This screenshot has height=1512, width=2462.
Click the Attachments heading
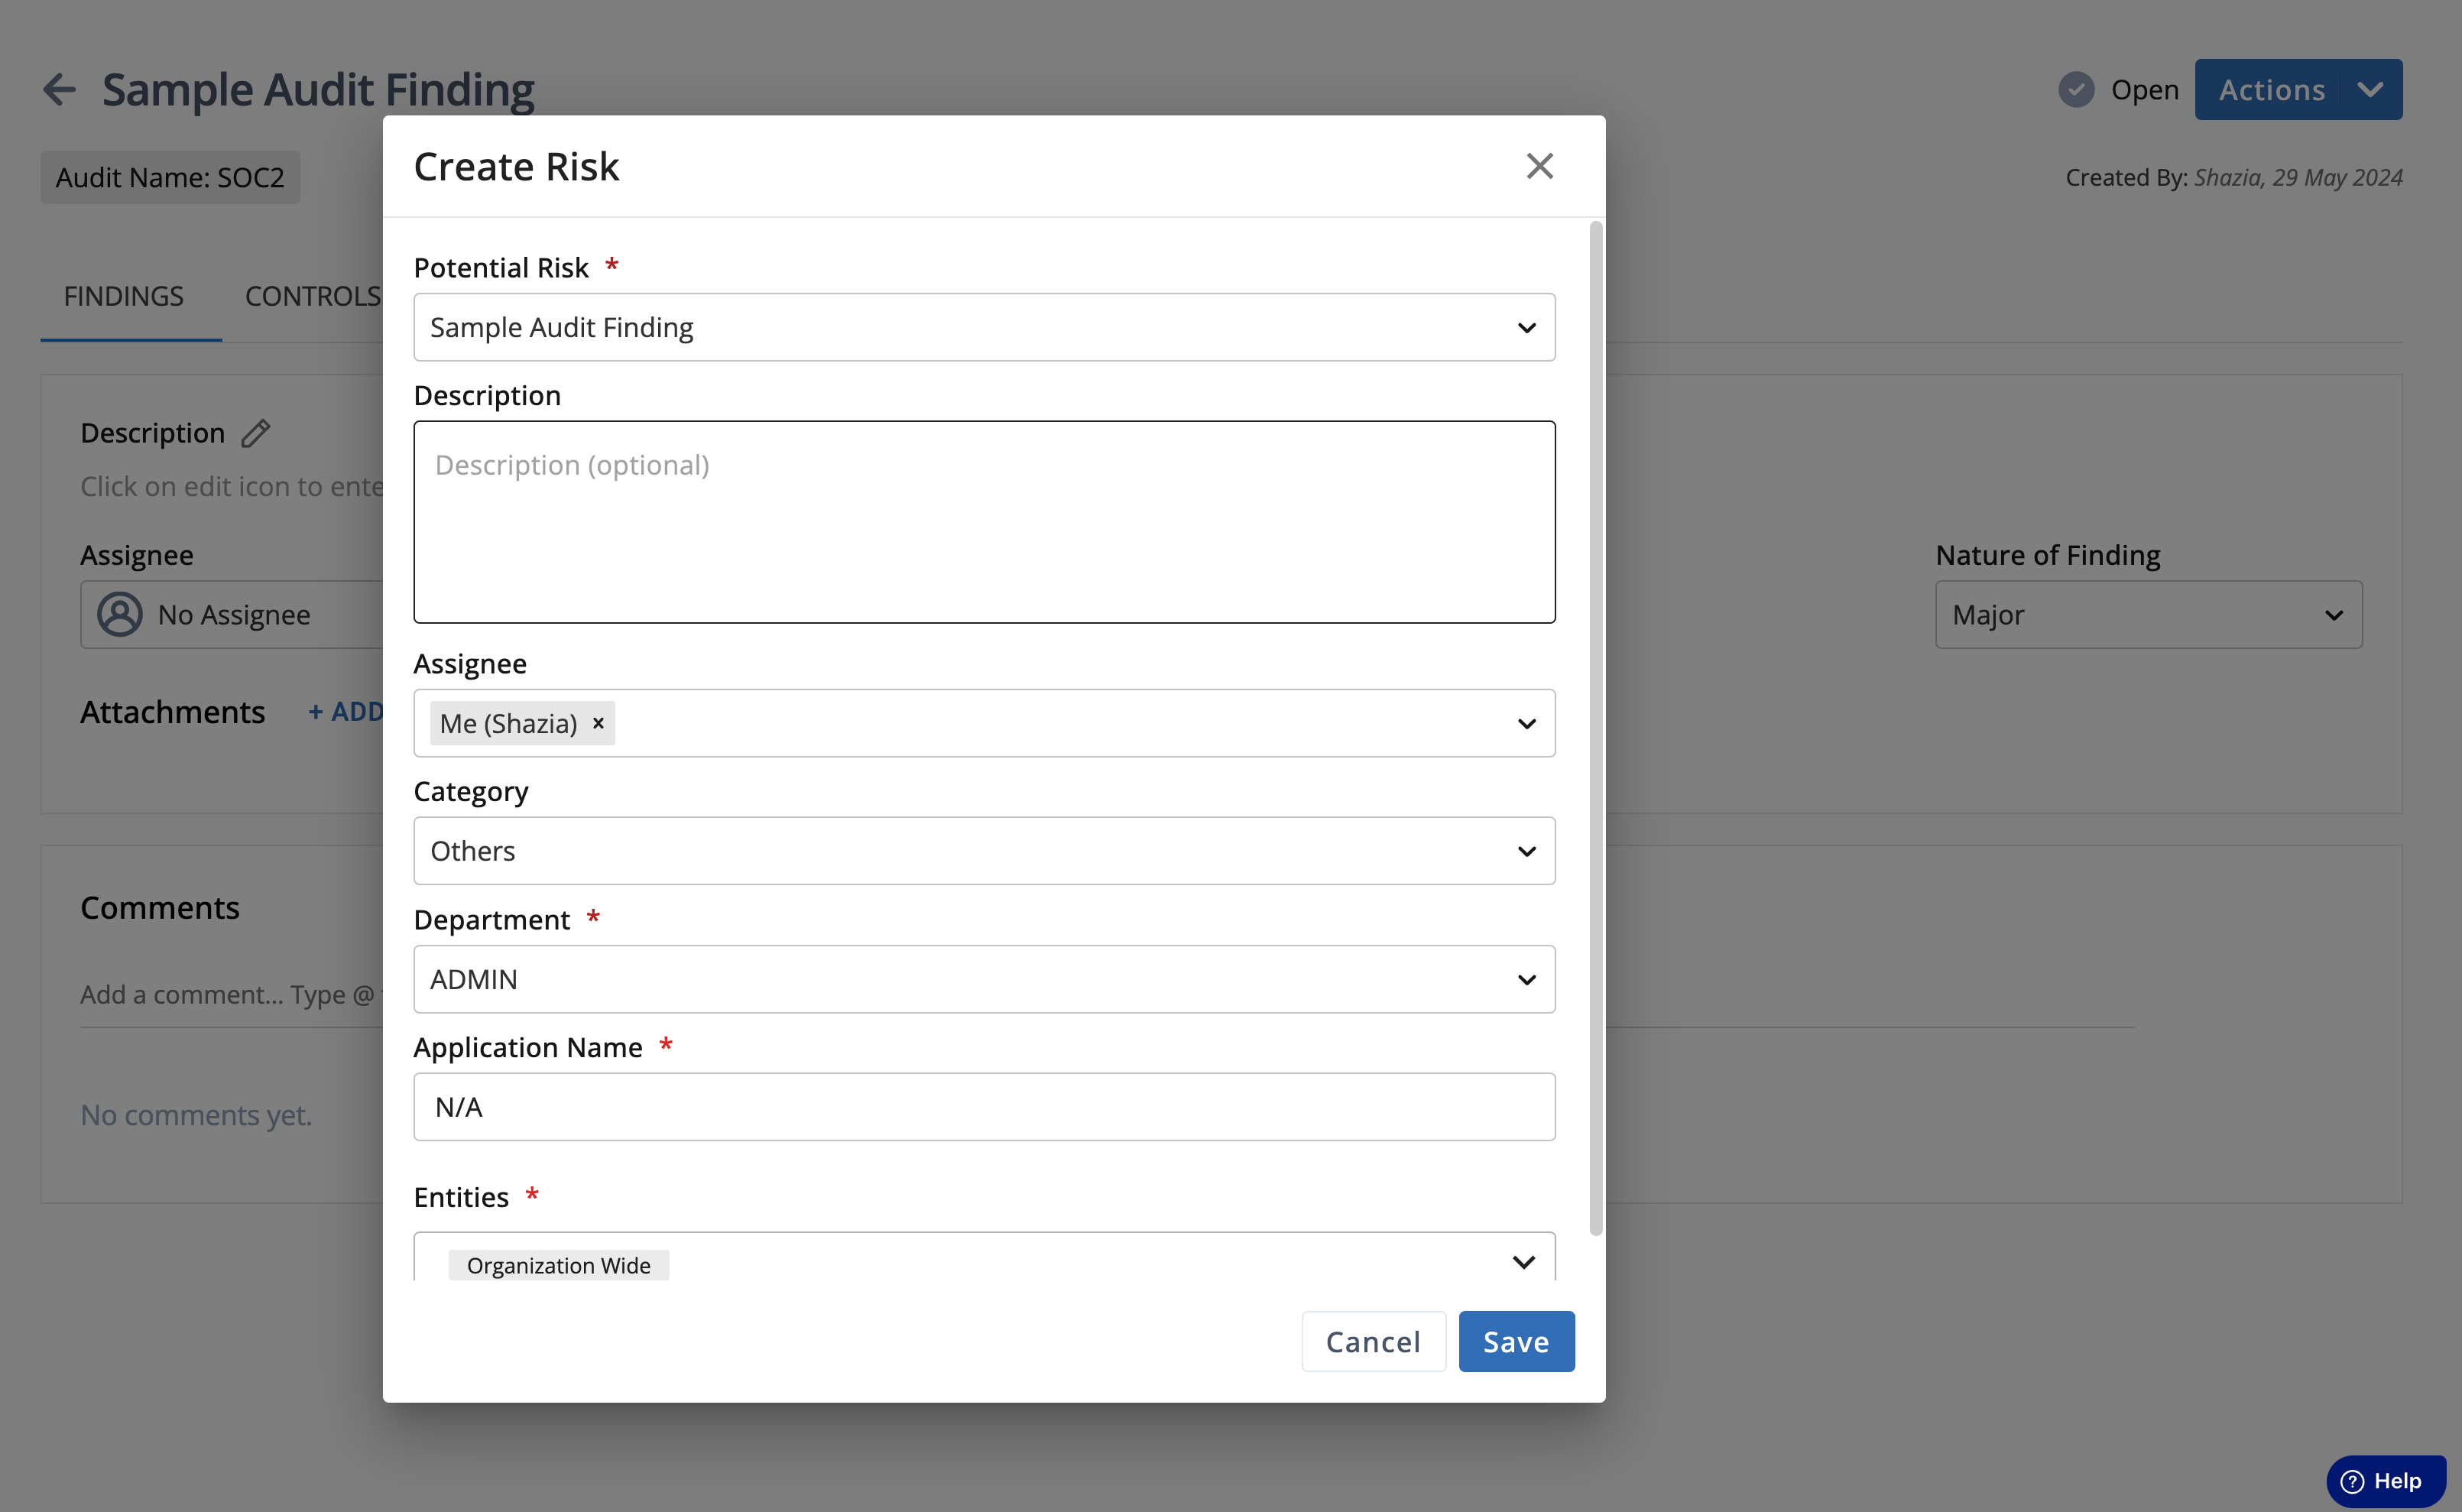click(x=173, y=712)
